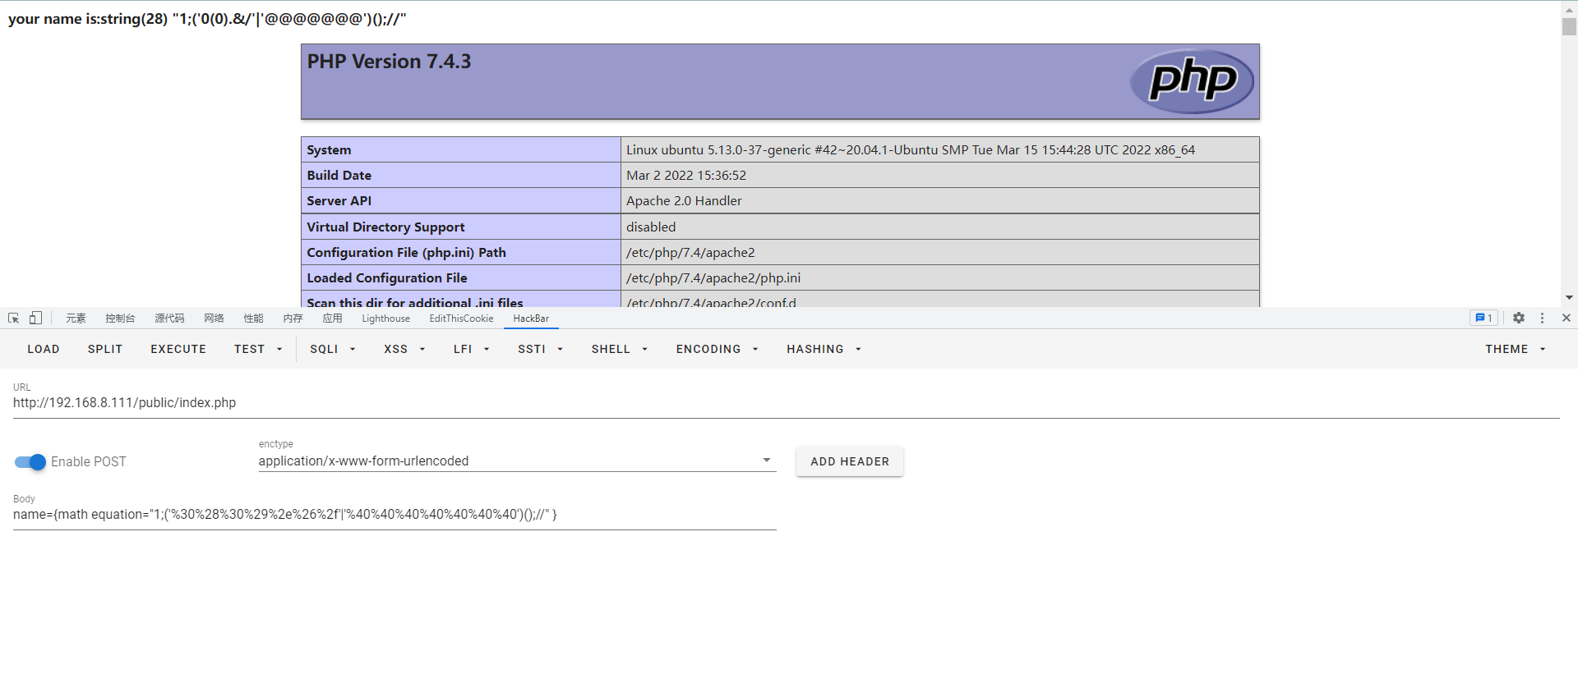Switch to the Lighthouse tab
The width and height of the screenshot is (1578, 683).
pyautogui.click(x=385, y=319)
